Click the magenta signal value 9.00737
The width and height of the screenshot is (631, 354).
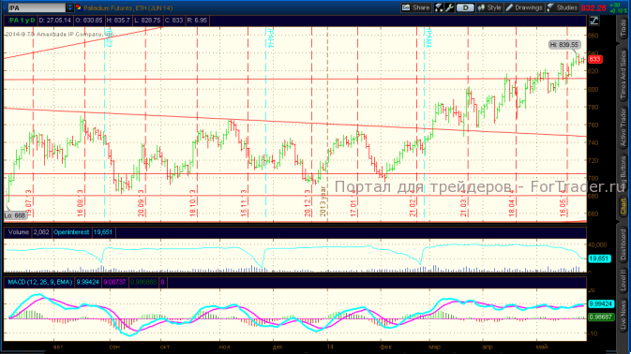coord(114,282)
